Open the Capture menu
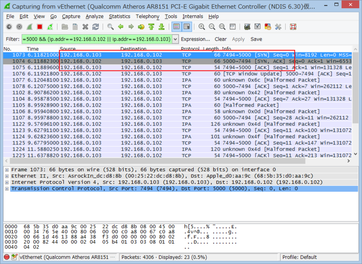The image size is (362, 264). pyautogui.click(x=71, y=16)
